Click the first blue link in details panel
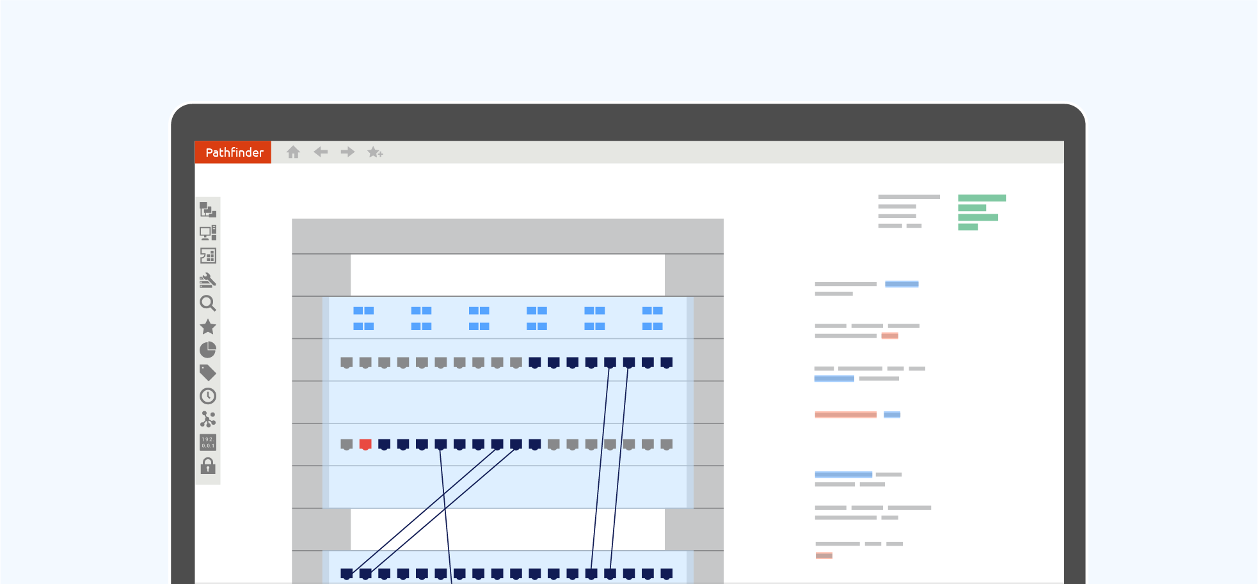The width and height of the screenshot is (1258, 584). (902, 284)
